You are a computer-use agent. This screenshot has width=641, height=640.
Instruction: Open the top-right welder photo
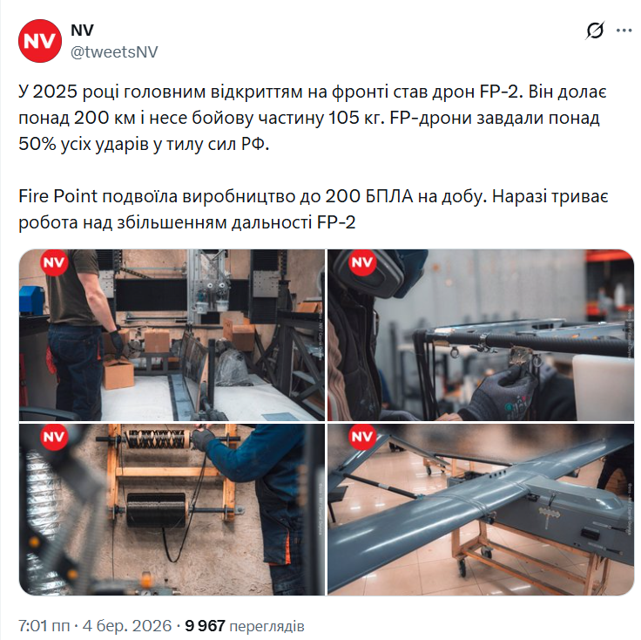(481, 335)
